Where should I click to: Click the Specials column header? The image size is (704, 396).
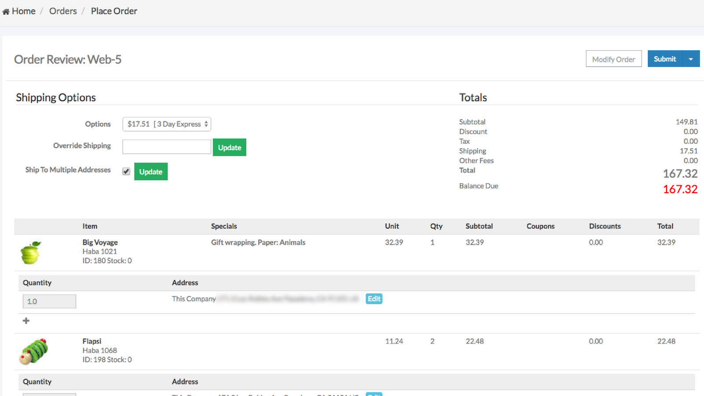(x=224, y=226)
